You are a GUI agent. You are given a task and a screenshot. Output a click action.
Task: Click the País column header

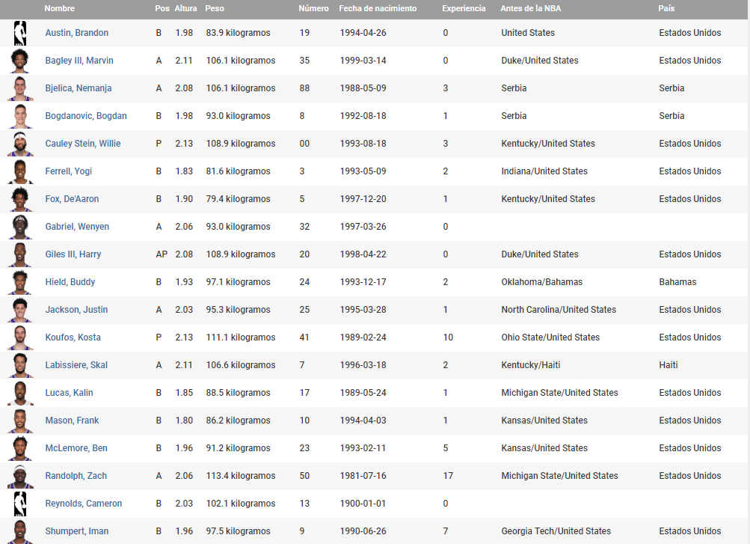point(666,8)
